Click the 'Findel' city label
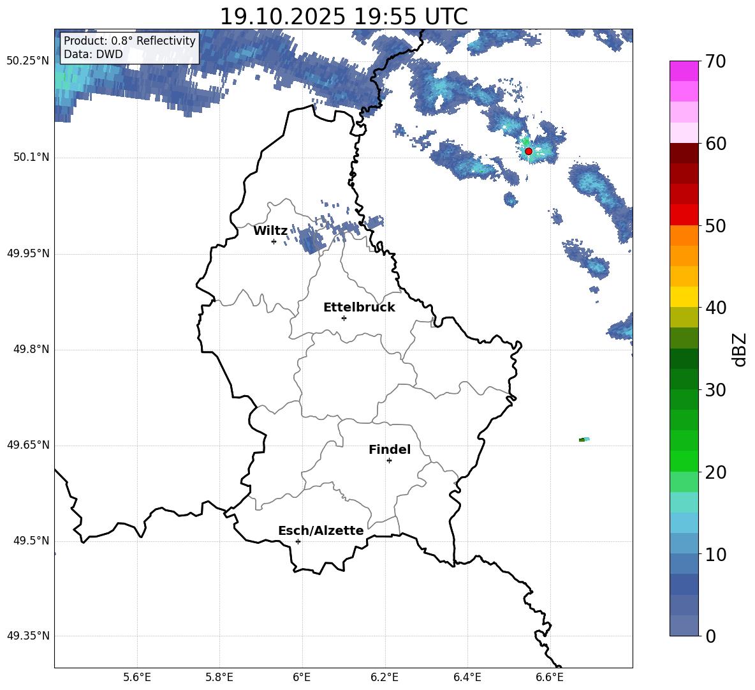This screenshot has height=690, width=755. coord(390,449)
